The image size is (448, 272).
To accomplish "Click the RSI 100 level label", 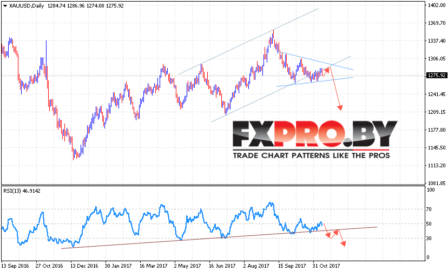I will coord(431,190).
